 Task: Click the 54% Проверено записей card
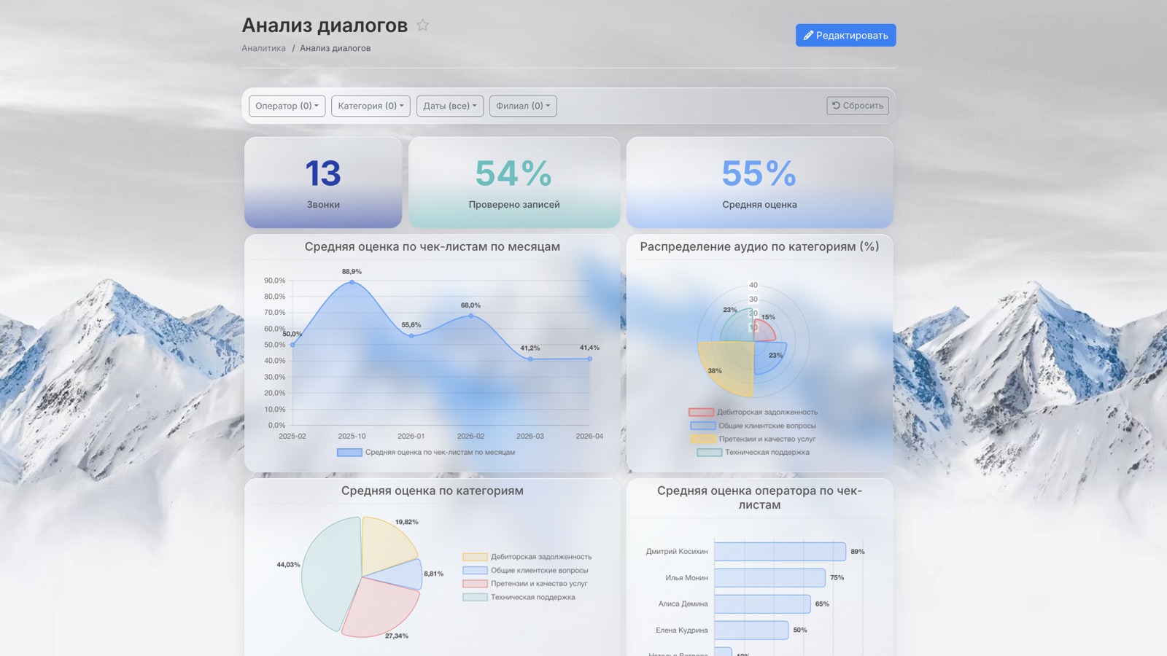pos(514,183)
